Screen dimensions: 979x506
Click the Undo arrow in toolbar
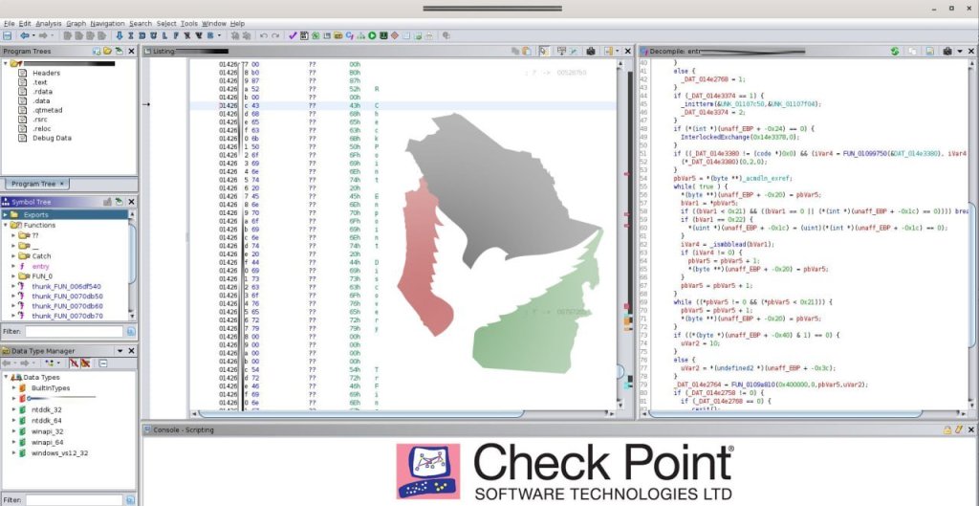click(264, 35)
